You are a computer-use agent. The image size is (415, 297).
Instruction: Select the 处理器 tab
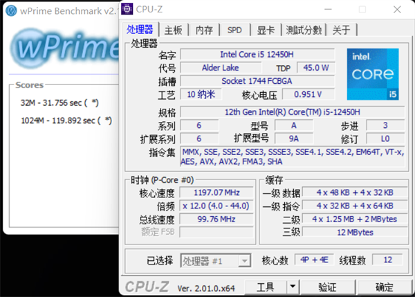[x=140, y=30]
